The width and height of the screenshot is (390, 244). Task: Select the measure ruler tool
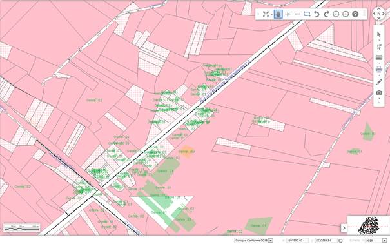379,57
